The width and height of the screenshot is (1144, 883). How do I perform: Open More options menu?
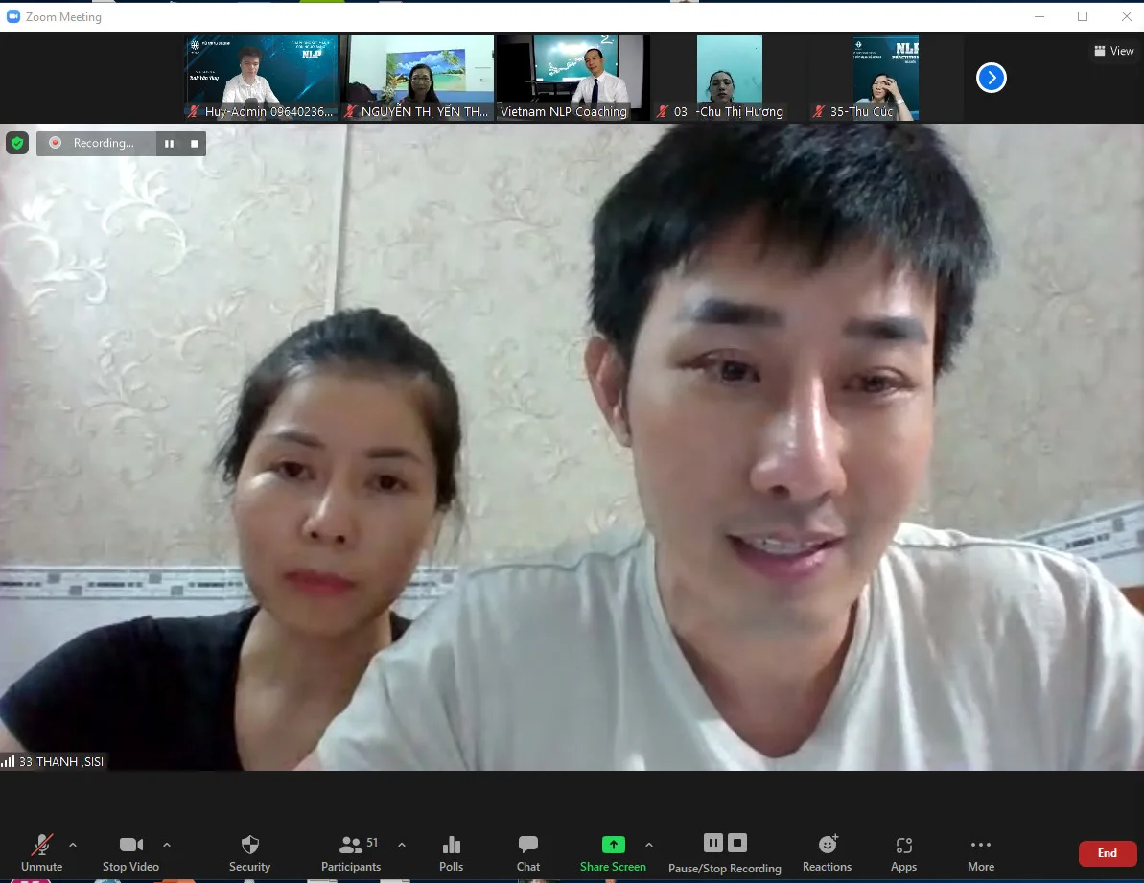tap(981, 852)
